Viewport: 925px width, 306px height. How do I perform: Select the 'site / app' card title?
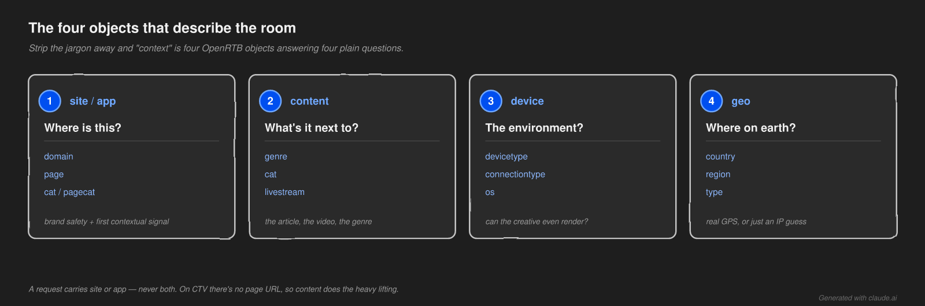pyautogui.click(x=92, y=101)
